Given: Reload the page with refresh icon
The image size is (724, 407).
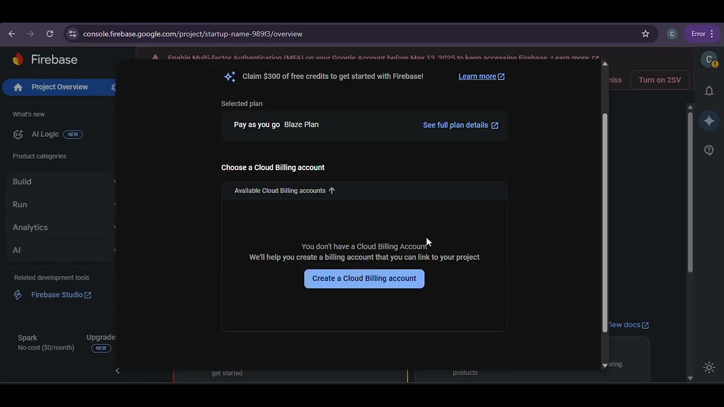Looking at the screenshot, I should coord(50,34).
